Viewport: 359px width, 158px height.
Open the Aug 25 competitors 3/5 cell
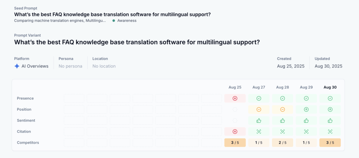point(235,143)
